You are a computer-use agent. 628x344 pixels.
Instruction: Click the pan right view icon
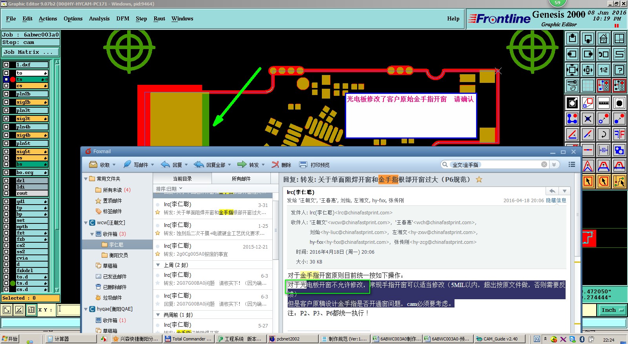[x=588, y=54]
